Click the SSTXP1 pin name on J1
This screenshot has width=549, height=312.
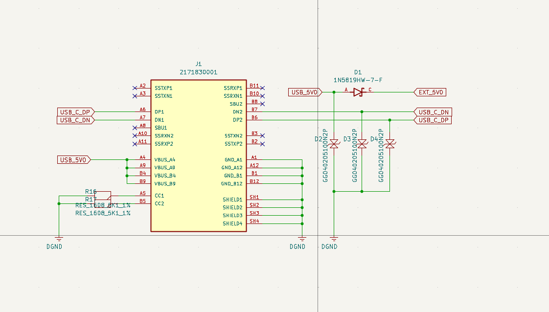tap(163, 88)
